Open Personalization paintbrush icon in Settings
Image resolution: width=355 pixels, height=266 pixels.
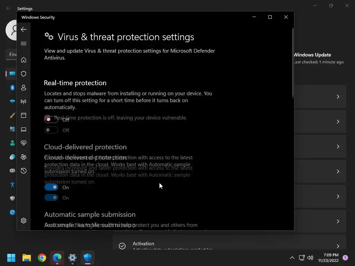[x=12, y=115]
